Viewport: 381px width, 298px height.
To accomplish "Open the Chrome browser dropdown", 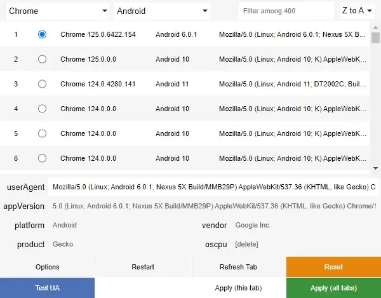I will (58, 11).
